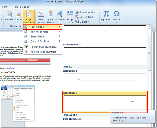157x128 pixels.
Task: Open the Bottom of Page submenu
Action: click(x=43, y=32)
